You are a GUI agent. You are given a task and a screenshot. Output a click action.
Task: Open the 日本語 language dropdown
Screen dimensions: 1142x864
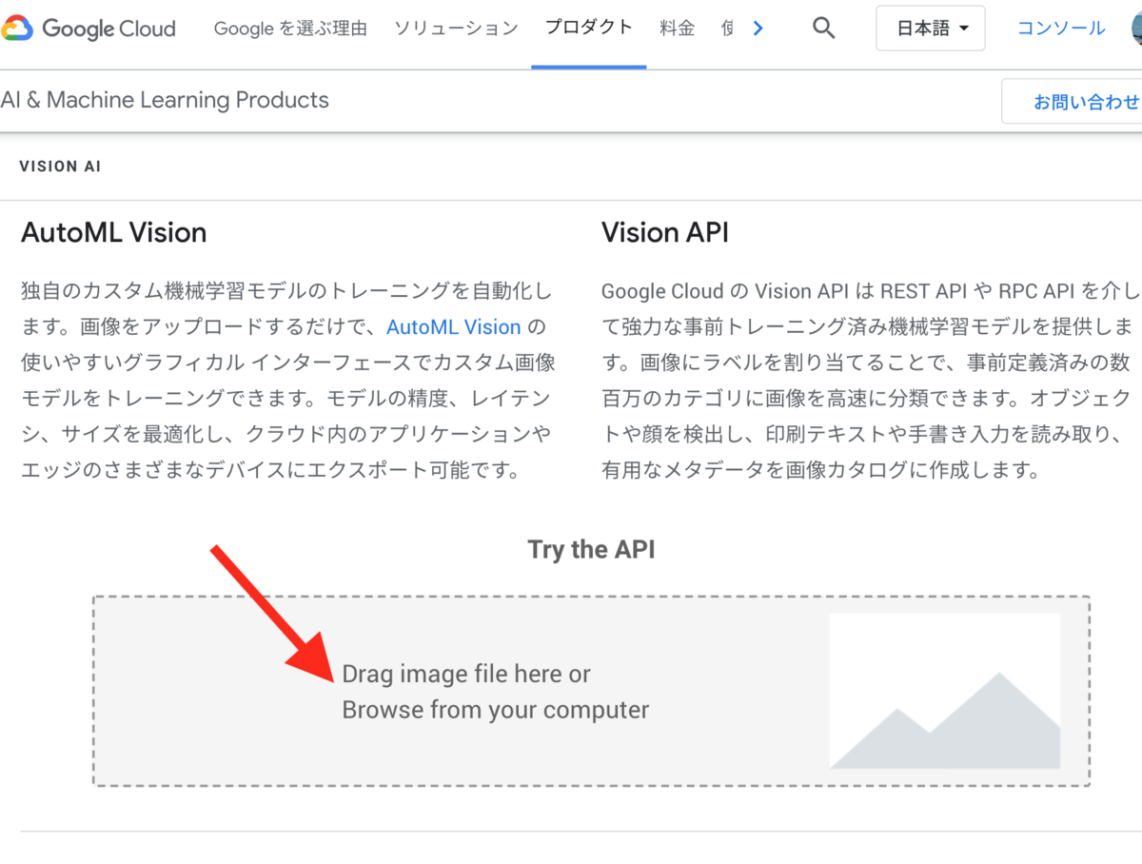pos(931,29)
